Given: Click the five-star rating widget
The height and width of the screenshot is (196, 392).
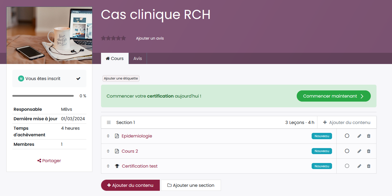Looking at the screenshot, I should 113,38.
